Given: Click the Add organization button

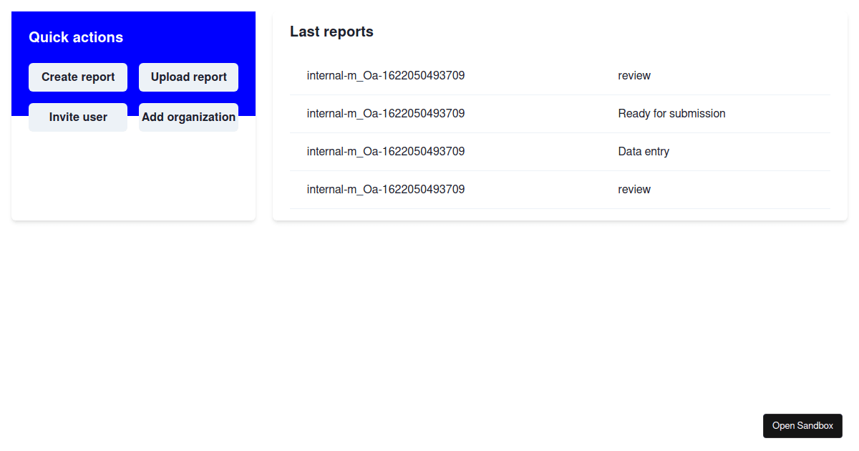Looking at the screenshot, I should [188, 117].
